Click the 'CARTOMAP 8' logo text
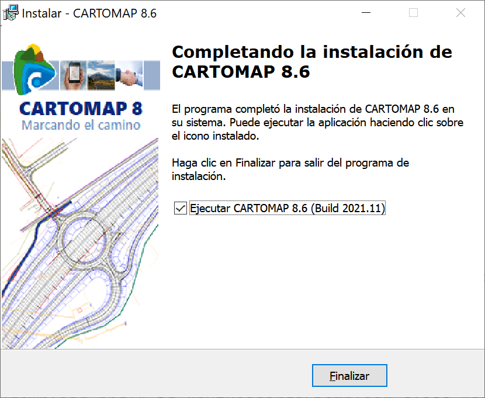 tap(81, 109)
